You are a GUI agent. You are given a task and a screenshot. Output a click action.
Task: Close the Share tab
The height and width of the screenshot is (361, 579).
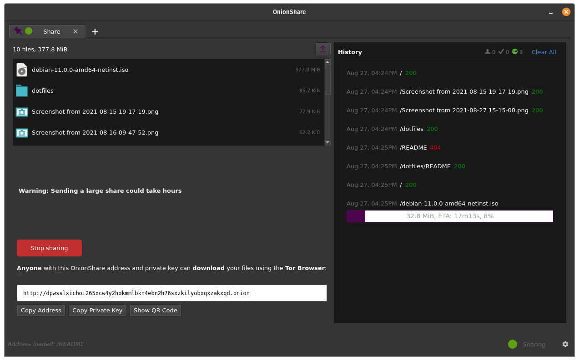(x=76, y=31)
